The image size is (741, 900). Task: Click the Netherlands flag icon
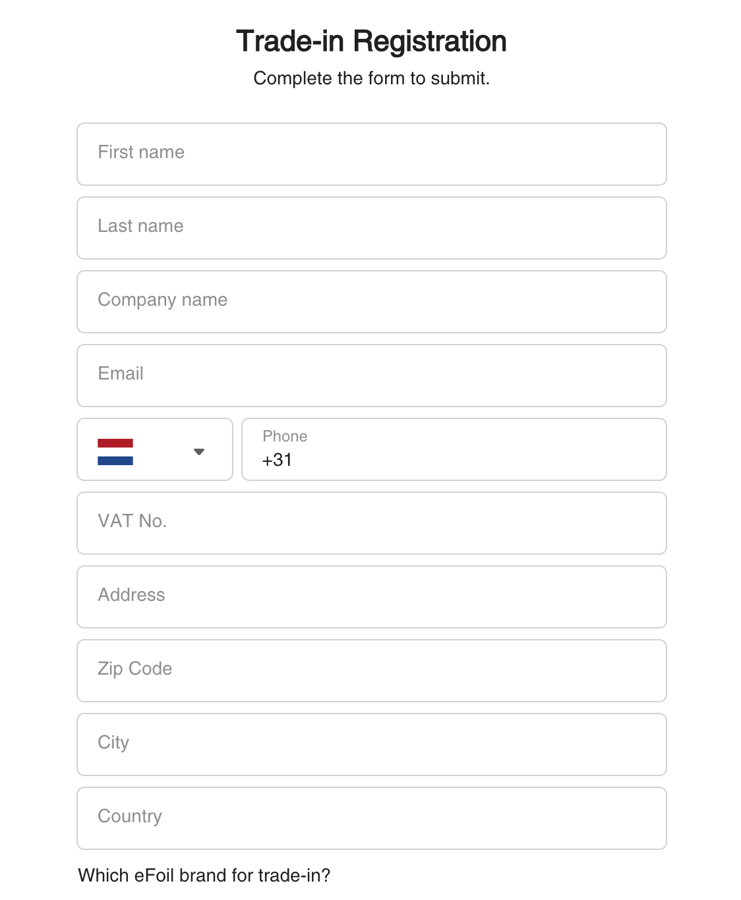coord(115,452)
